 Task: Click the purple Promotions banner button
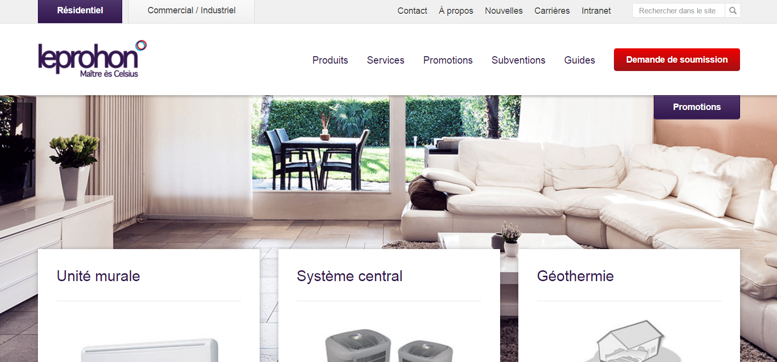tap(697, 107)
